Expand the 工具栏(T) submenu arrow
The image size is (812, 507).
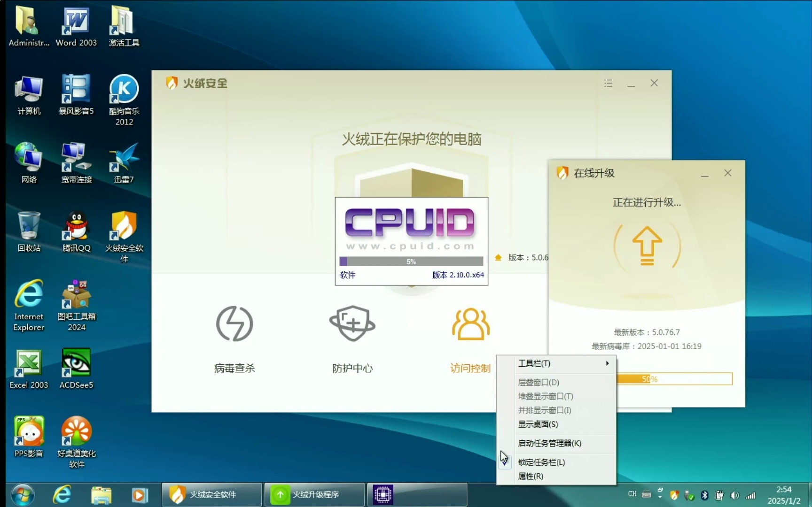[607, 363]
